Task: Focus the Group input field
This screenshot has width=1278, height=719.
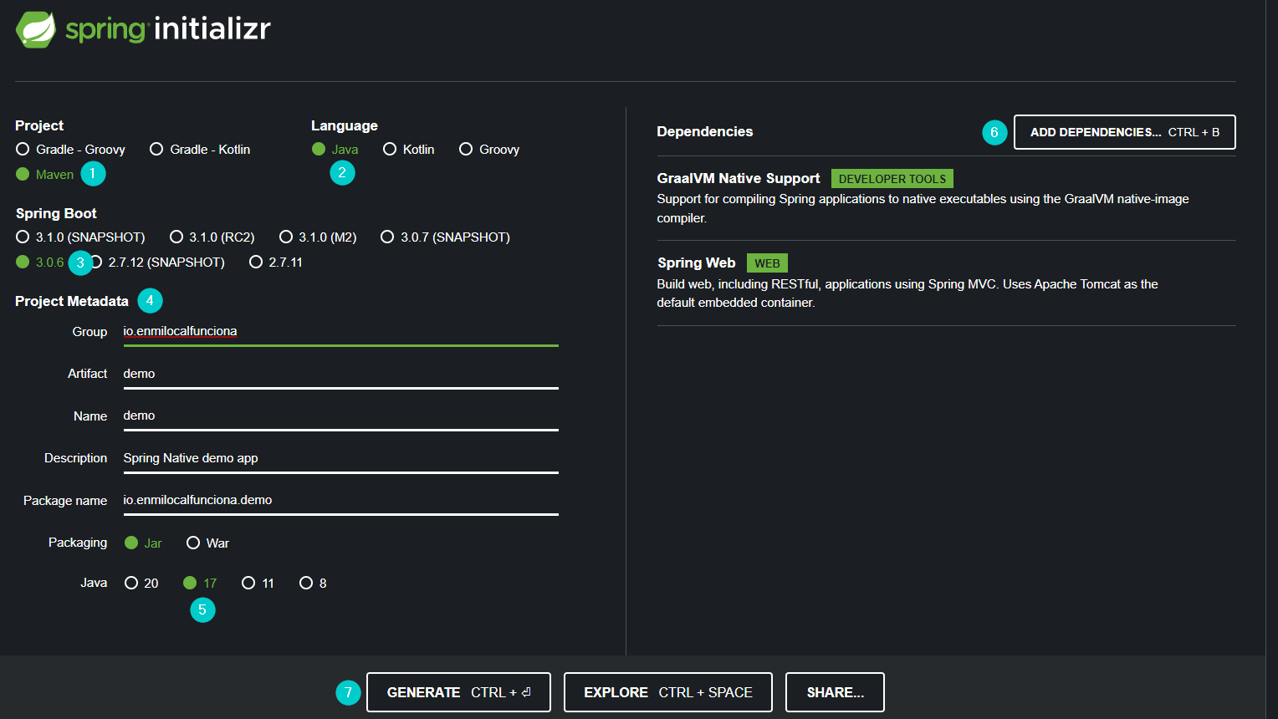Action: pyautogui.click(x=340, y=331)
